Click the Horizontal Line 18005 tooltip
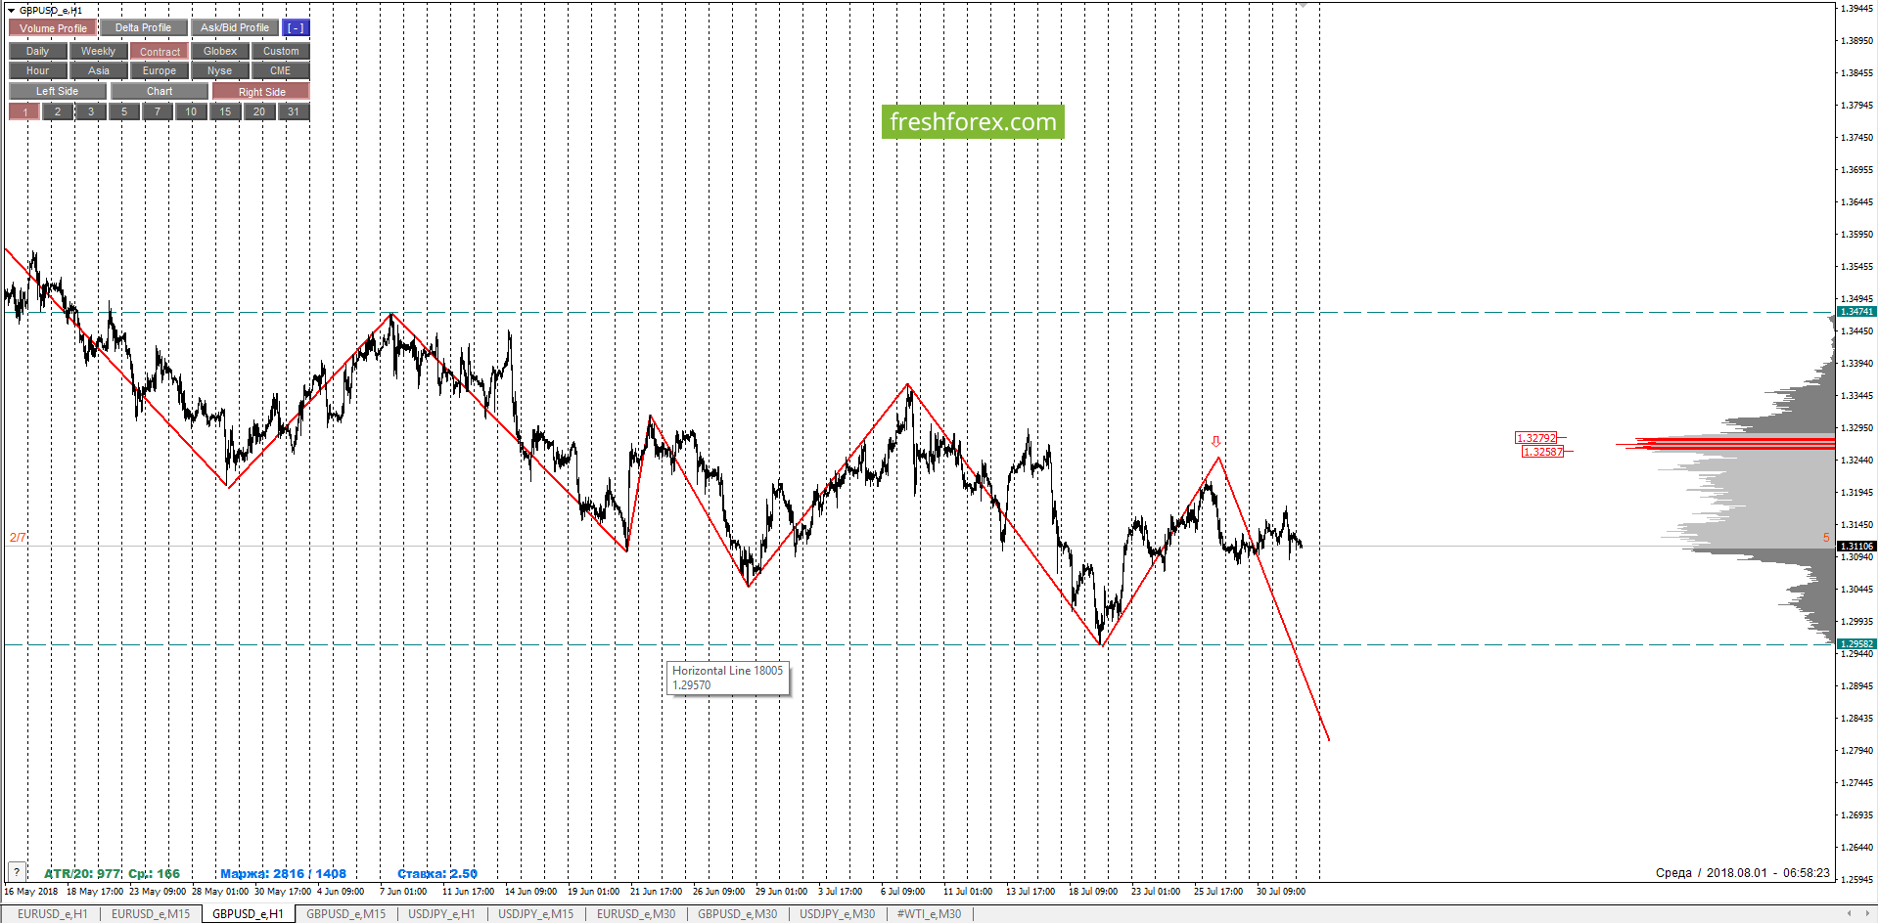1878x923 pixels. pos(728,678)
